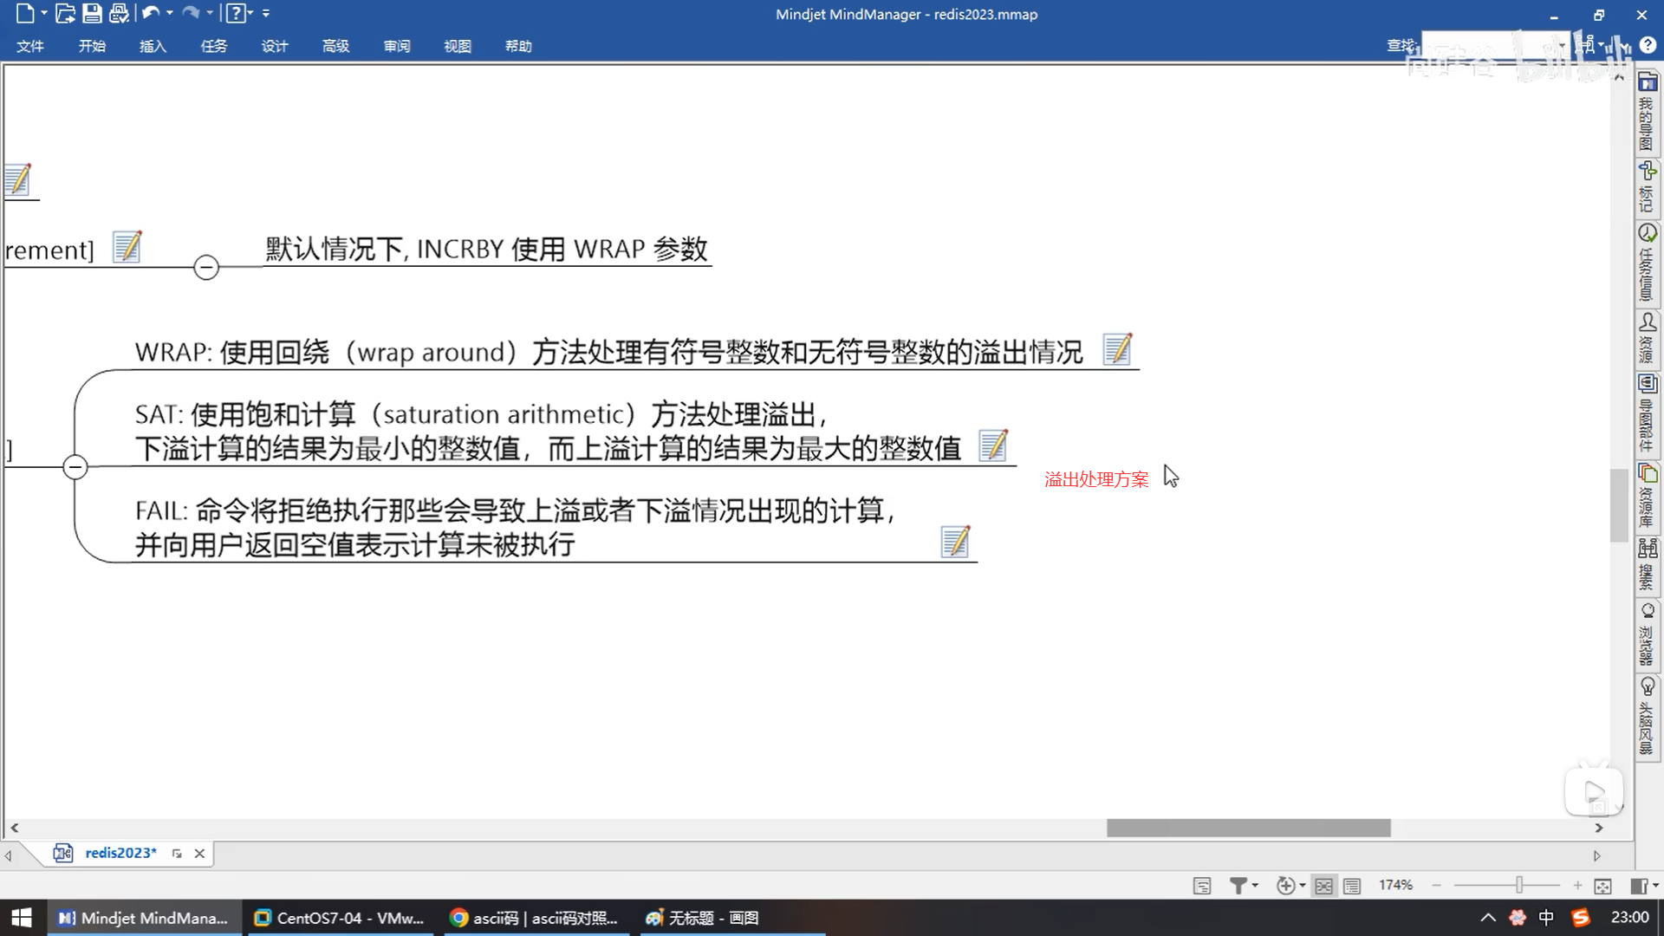Open the New document dropdown arrow
Screen dimensions: 1664x936
(x=44, y=13)
